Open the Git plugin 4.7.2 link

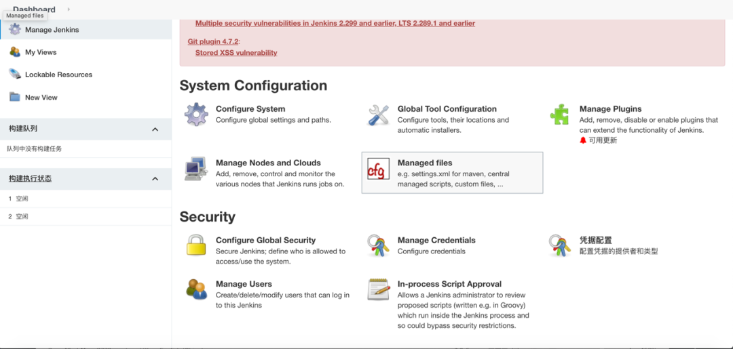213,41
